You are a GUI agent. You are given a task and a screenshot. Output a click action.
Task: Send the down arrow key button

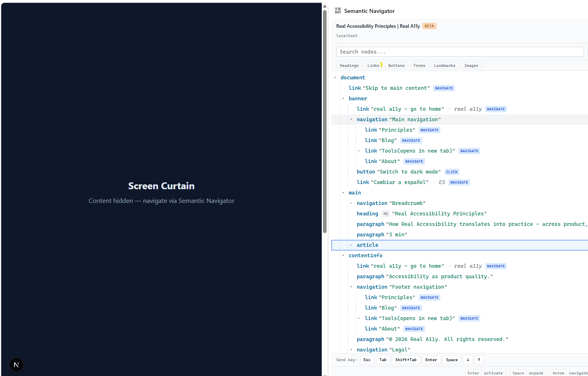(x=468, y=360)
